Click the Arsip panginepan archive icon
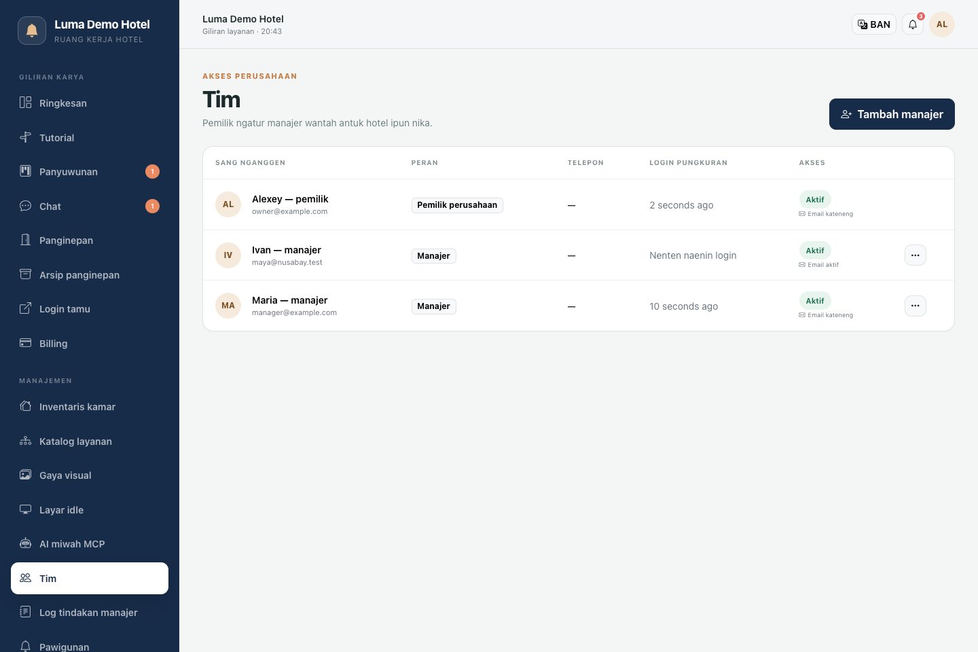Image resolution: width=978 pixels, height=652 pixels. point(25,274)
